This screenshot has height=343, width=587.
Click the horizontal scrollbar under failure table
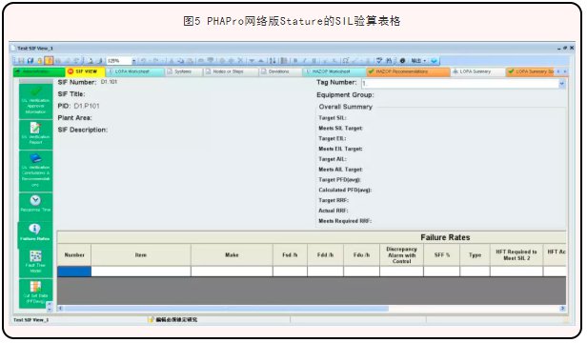point(226,309)
